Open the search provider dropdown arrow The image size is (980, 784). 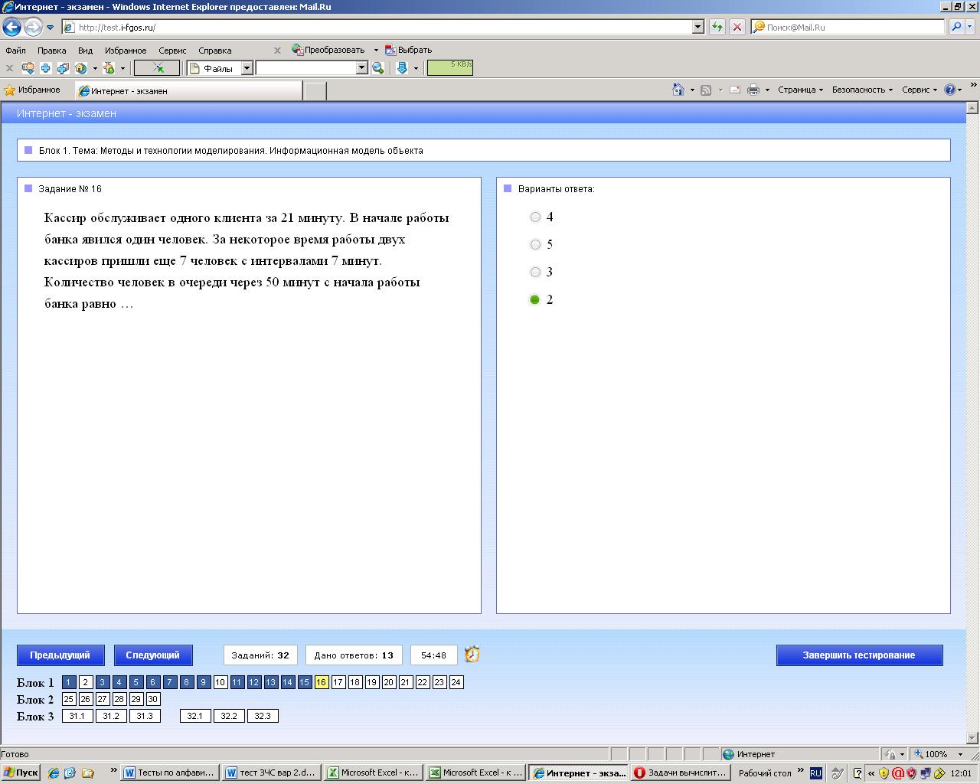pyautogui.click(x=970, y=27)
